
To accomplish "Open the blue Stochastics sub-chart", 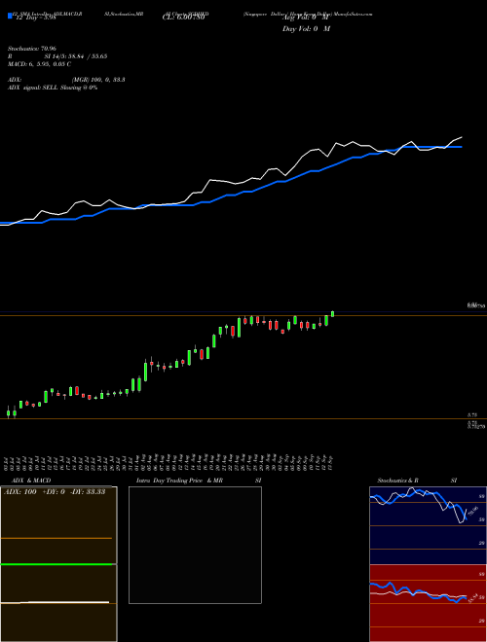I will tap(428, 525).
